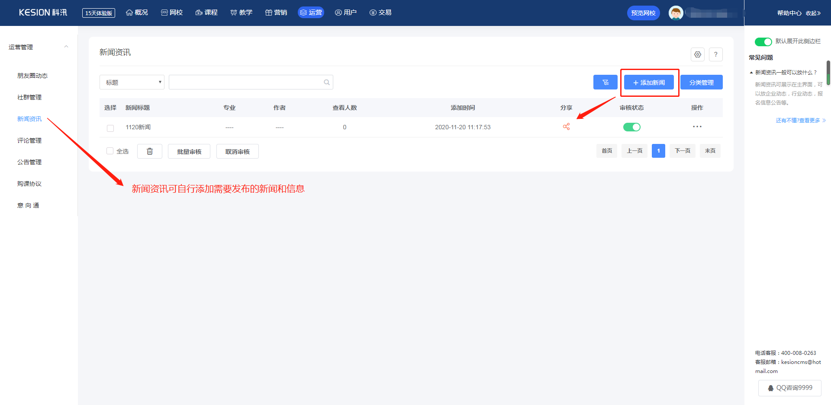The image size is (831, 405).
Task: Open the 标题 search field dropdown
Action: [x=132, y=82]
